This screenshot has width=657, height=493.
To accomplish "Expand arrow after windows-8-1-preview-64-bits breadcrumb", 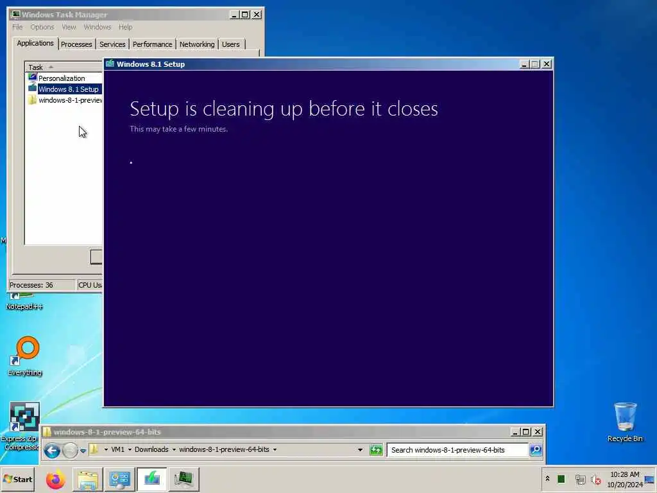I will point(275,449).
